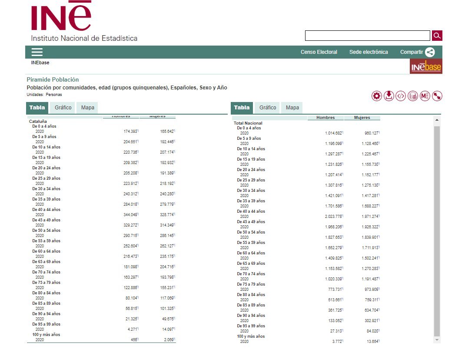Open the Sede electrónica link
455x349 pixels.
tap(369, 52)
